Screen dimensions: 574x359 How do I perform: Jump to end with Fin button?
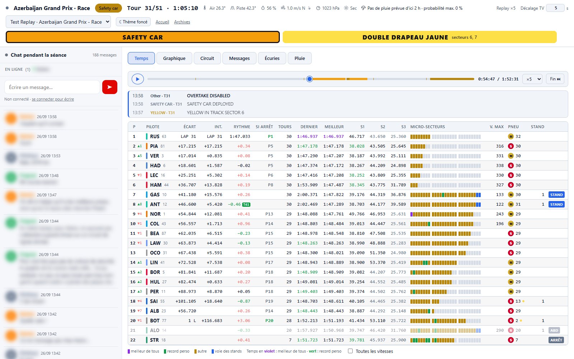pos(555,79)
